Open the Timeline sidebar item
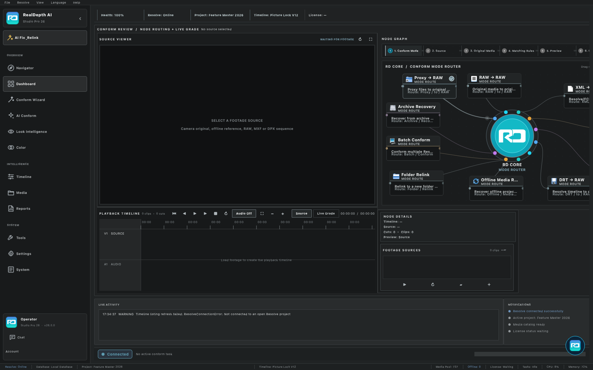 coord(45,177)
